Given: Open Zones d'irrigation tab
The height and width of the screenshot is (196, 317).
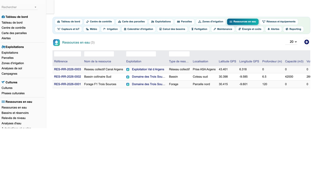Looking at the screenshot, I should pyautogui.click(x=211, y=22).
